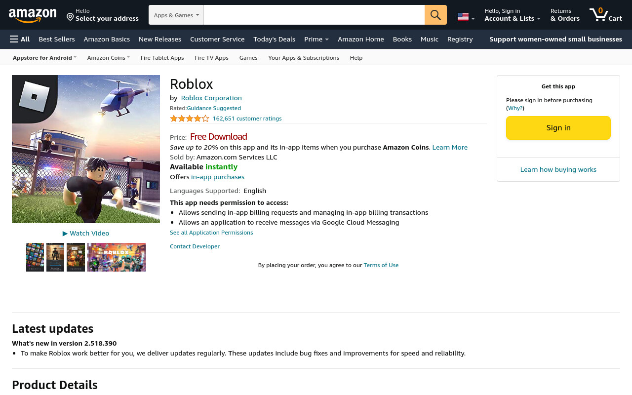Viewport: 632px width, 395px height.
Task: Open the Amazon Coins submenu
Action: [x=109, y=58]
